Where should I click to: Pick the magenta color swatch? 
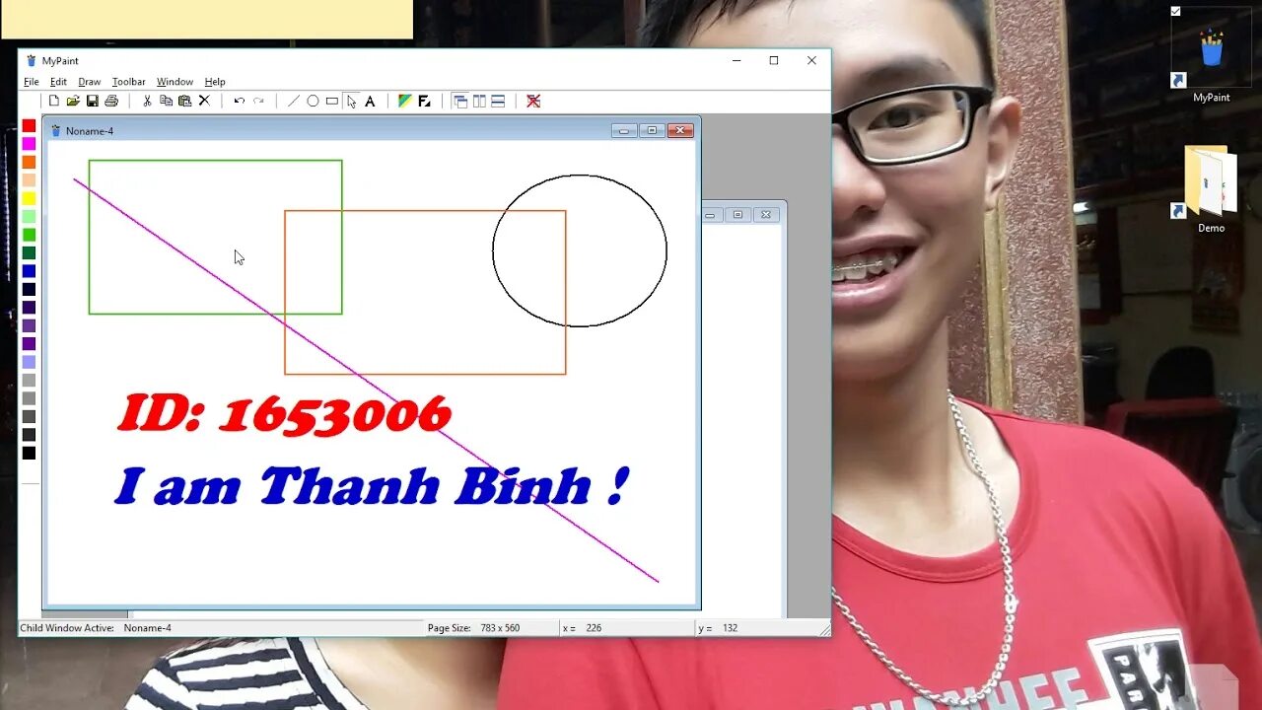30,144
